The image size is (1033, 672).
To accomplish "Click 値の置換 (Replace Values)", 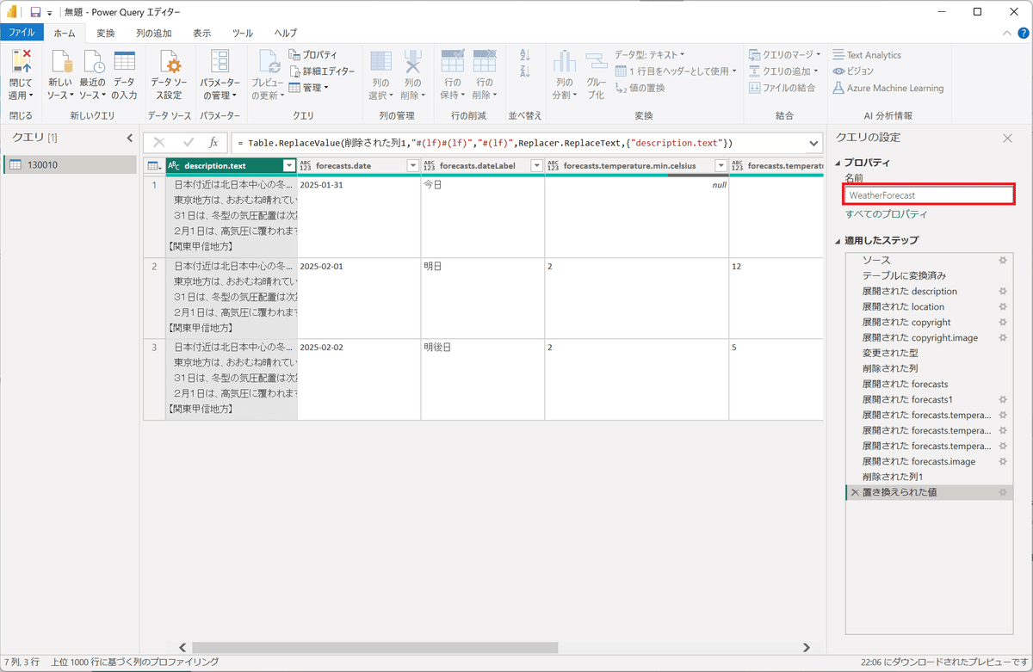I will click(x=640, y=88).
